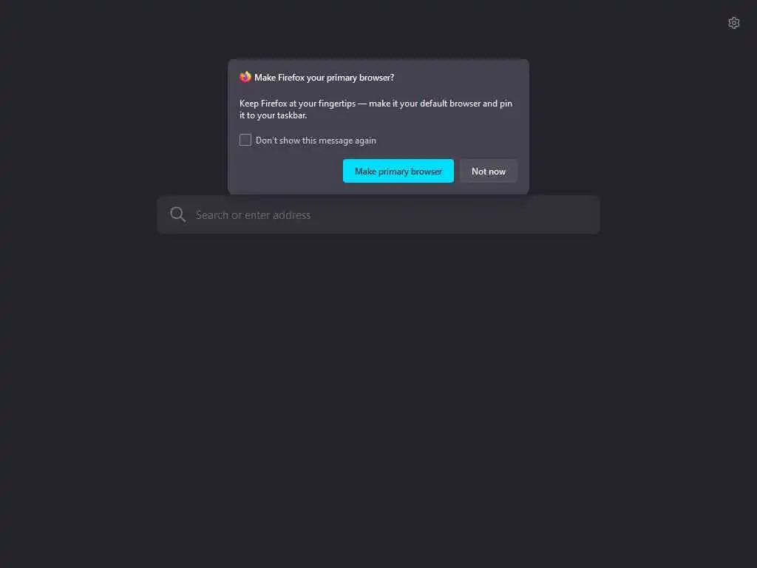
Task: Select the cyan primary browser confirmation button
Action: coord(398,171)
